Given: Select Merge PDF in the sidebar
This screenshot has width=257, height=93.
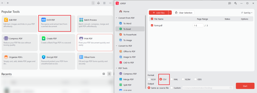Looking at the screenshot, I should point(130,79).
